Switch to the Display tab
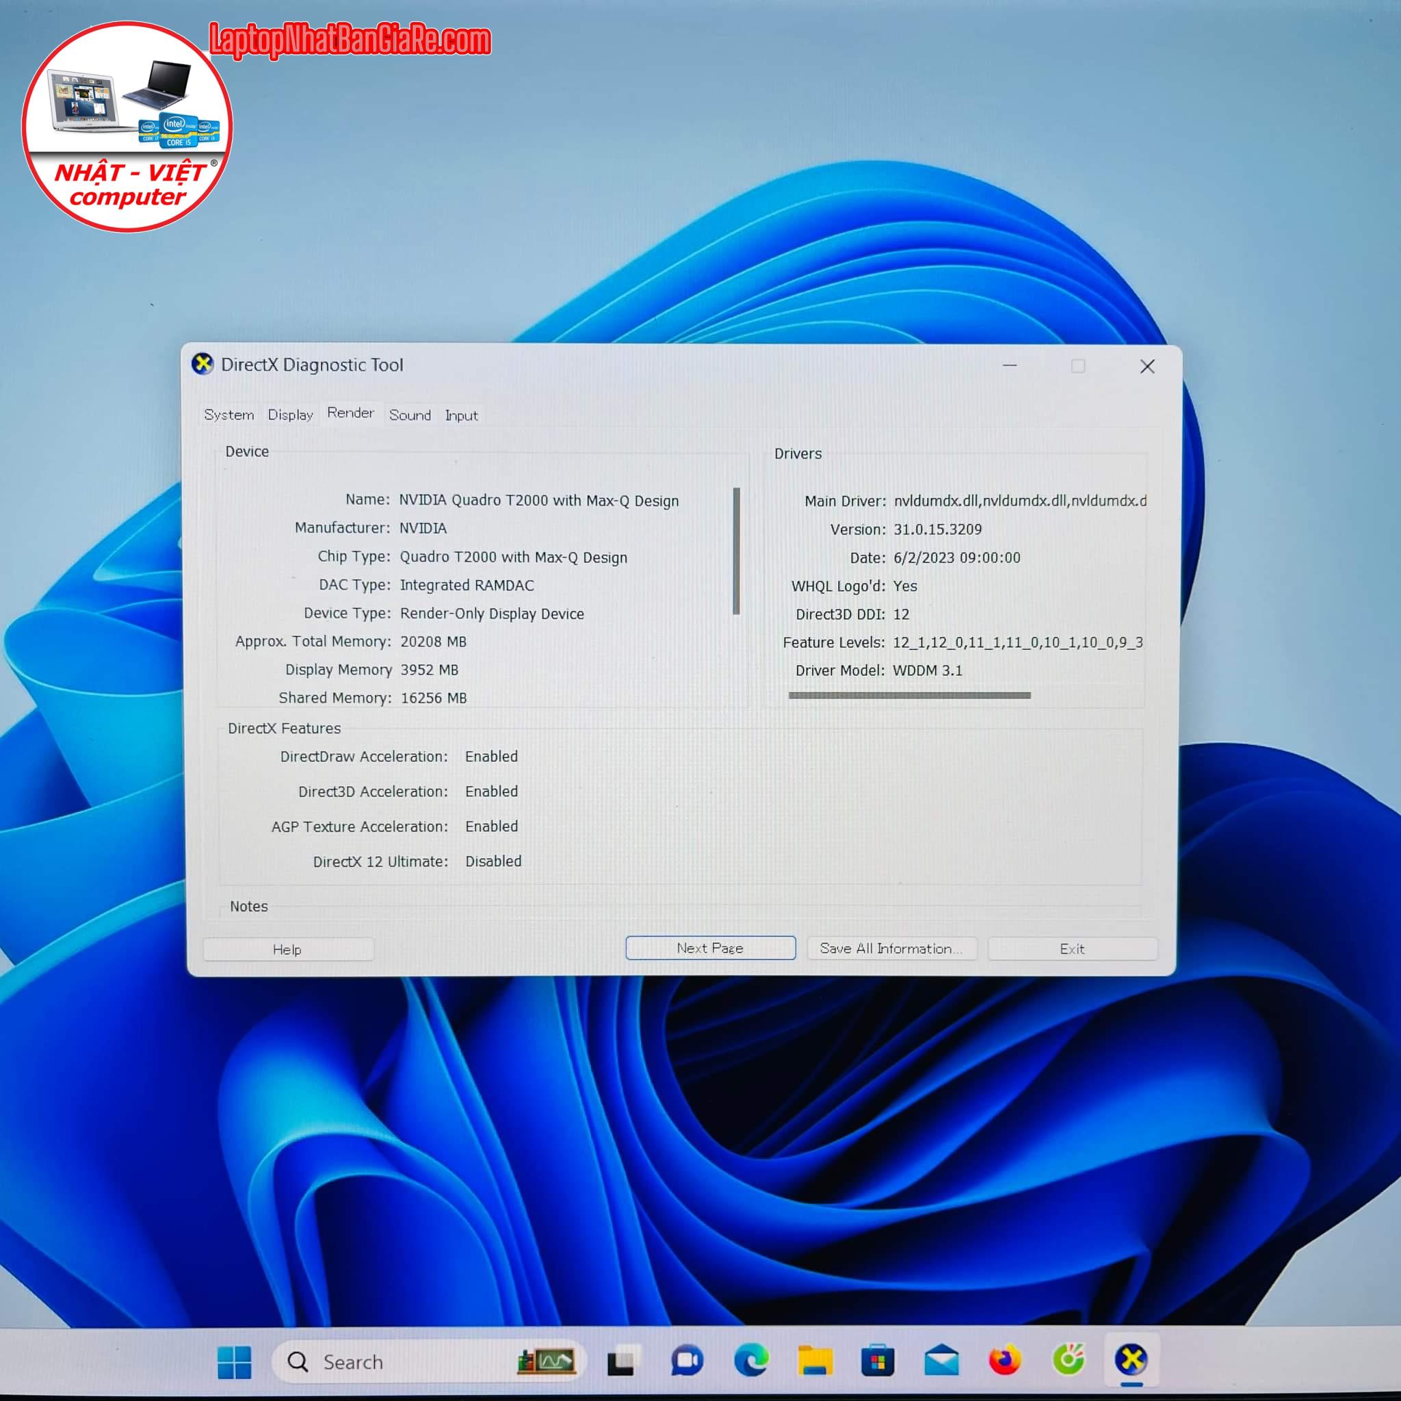 290,415
